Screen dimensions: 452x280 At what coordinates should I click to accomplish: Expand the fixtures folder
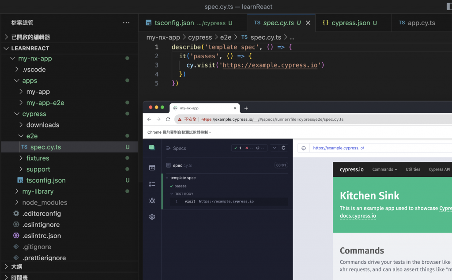pyautogui.click(x=69, y=158)
